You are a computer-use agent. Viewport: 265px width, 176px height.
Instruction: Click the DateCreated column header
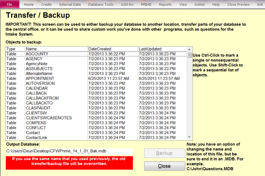(112, 49)
